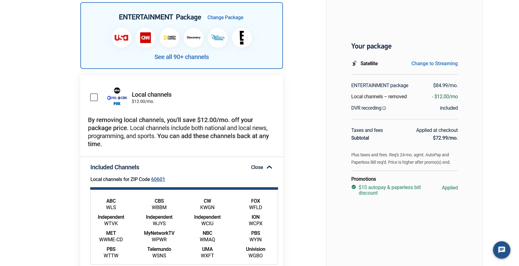Click the E! channel logo
The height and width of the screenshot is (266, 519).
pos(242,38)
